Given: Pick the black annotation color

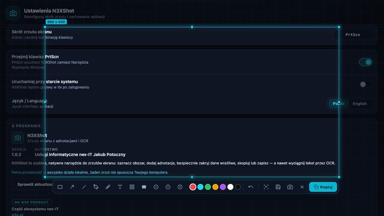Looking at the screenshot, I should click(238, 187).
